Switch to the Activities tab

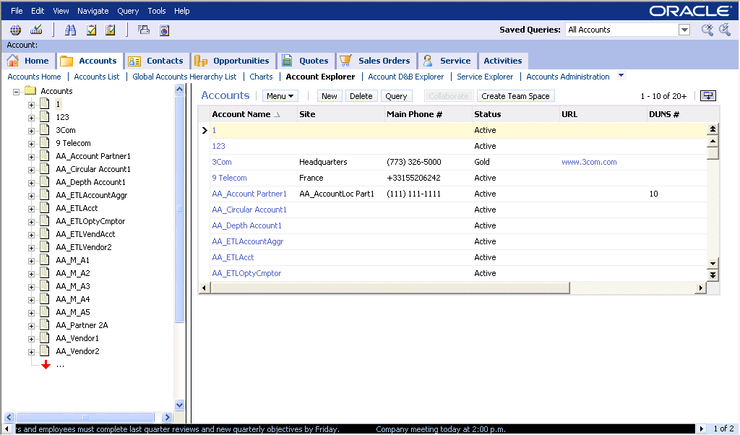[x=503, y=61]
